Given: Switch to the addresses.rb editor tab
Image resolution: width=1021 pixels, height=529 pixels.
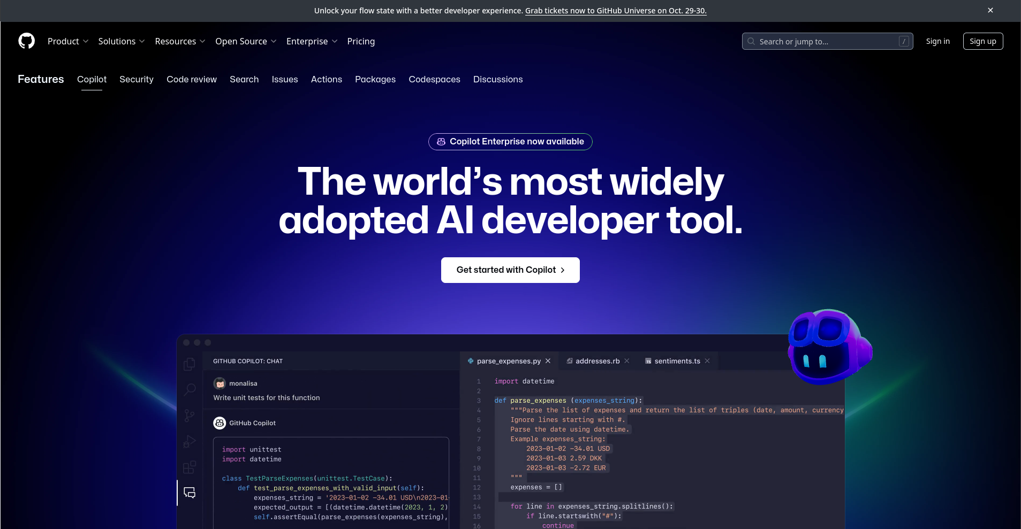Looking at the screenshot, I should tap(598, 361).
